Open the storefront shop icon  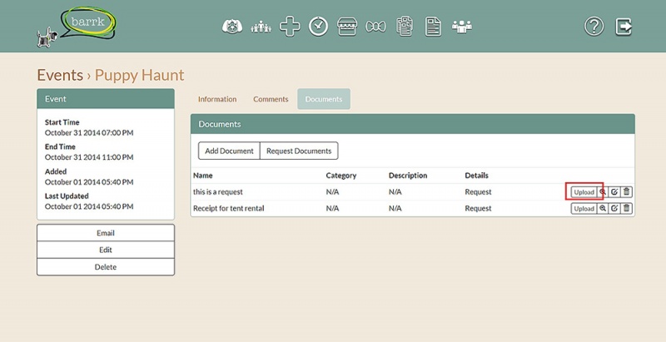[x=347, y=27]
